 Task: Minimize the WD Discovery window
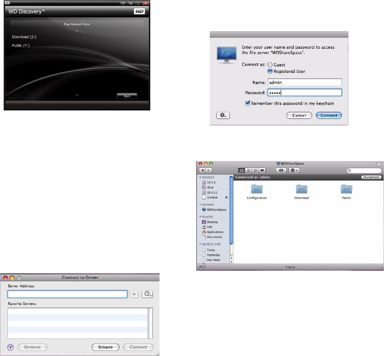click(138, 3)
